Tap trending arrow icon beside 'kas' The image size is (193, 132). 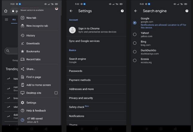pyautogui.click(x=8, y=79)
